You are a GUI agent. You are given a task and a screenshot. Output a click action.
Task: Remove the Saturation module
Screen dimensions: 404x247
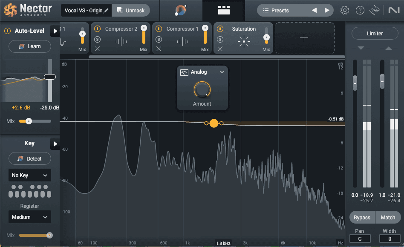220,49
